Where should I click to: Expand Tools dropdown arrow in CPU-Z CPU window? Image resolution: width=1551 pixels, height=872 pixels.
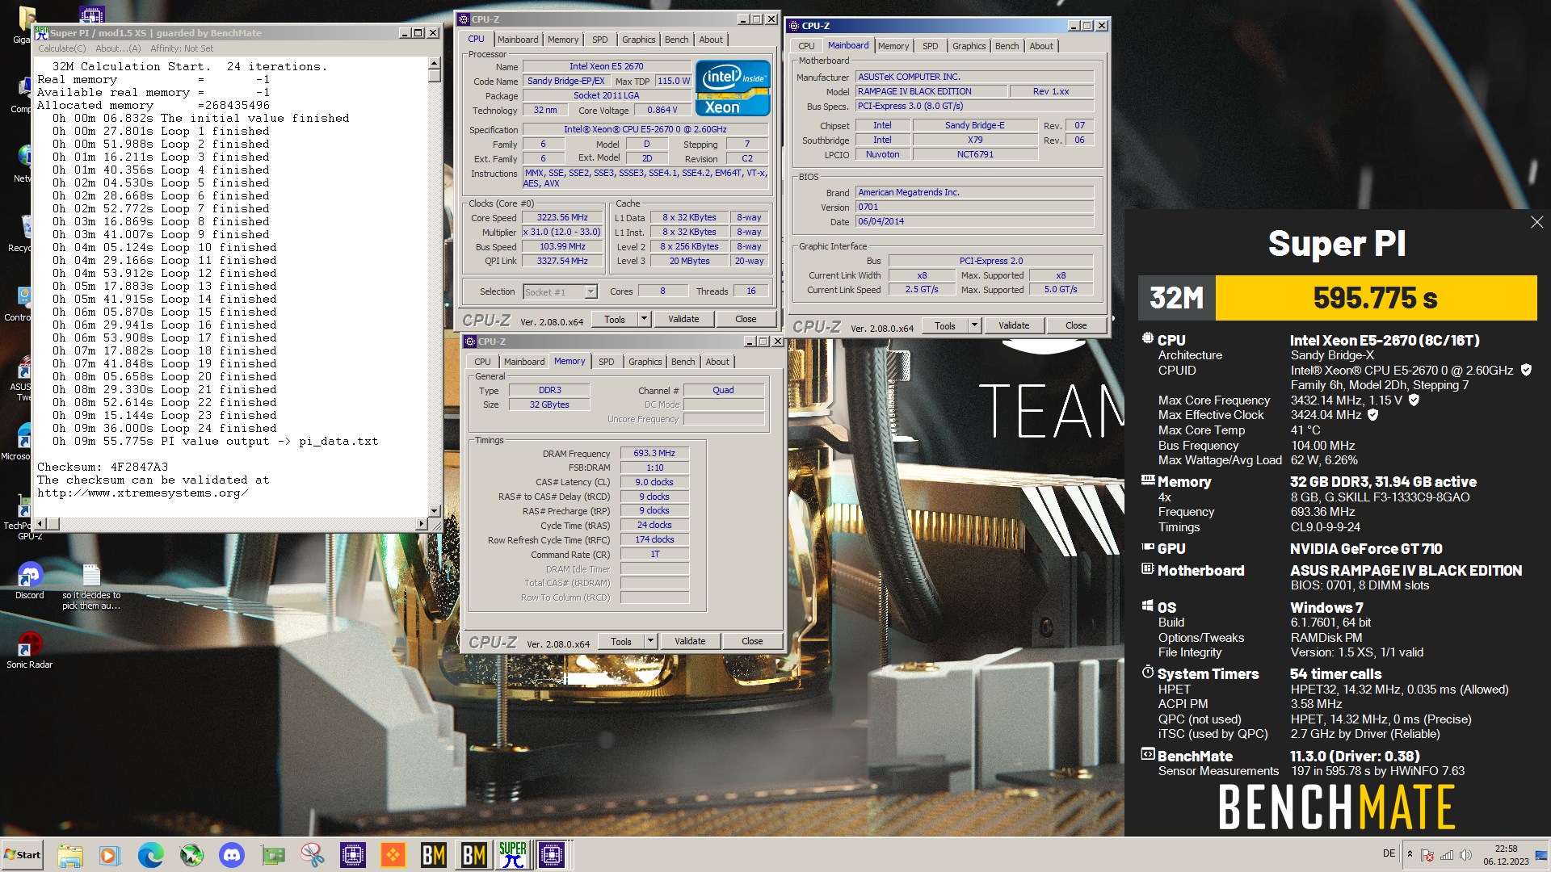pyautogui.click(x=644, y=319)
